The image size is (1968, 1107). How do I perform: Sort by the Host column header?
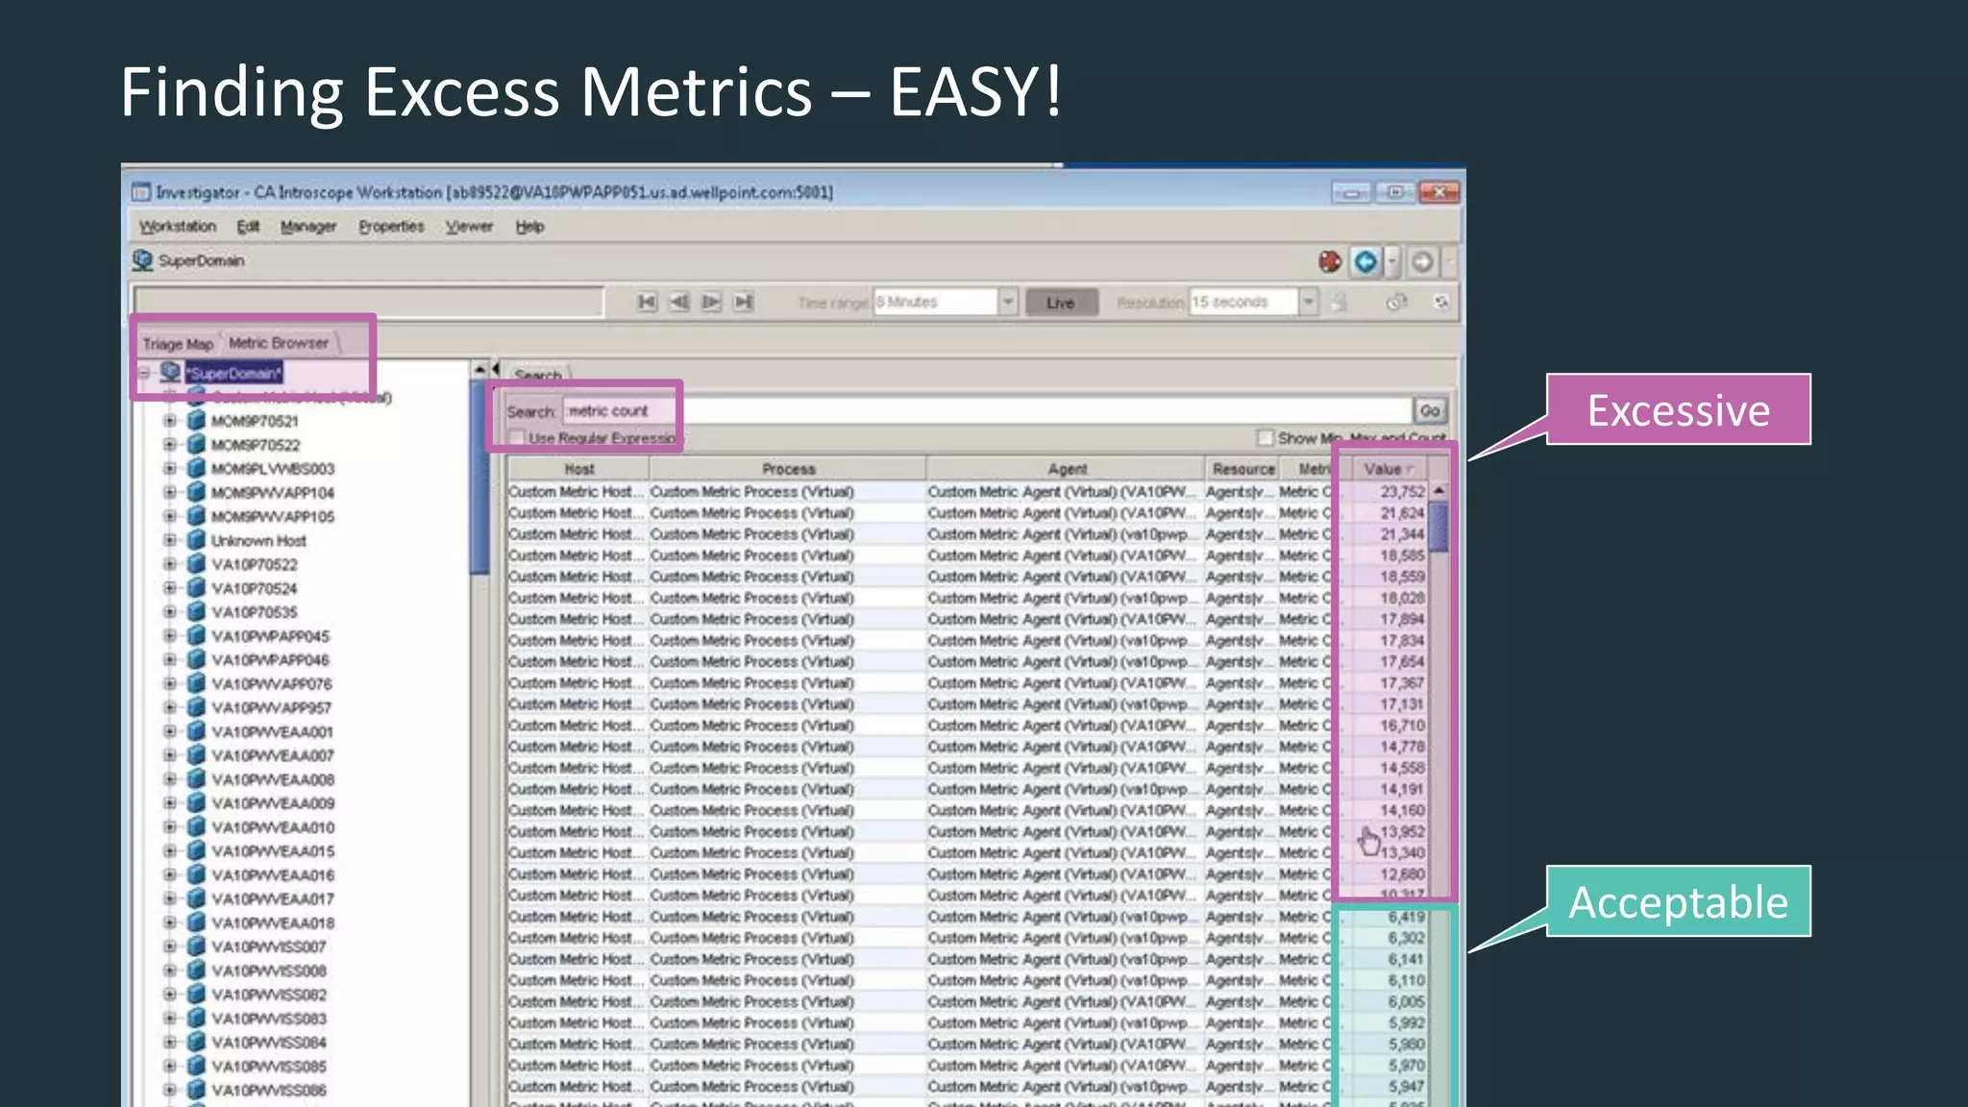click(578, 469)
